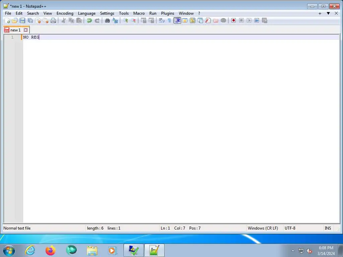Click Save Current Recorded Macro icon
Image resolution: width=343 pixels, height=257 pixels.
(x=265, y=20)
